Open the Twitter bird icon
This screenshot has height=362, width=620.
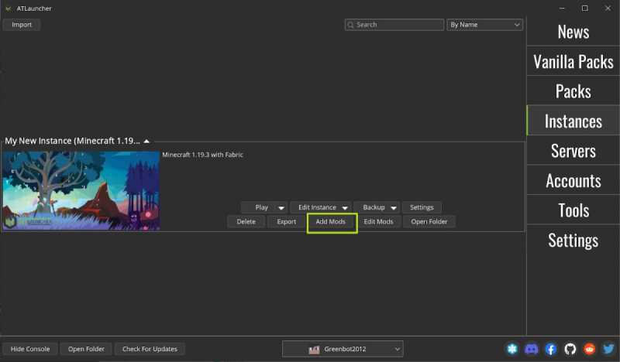pyautogui.click(x=608, y=349)
